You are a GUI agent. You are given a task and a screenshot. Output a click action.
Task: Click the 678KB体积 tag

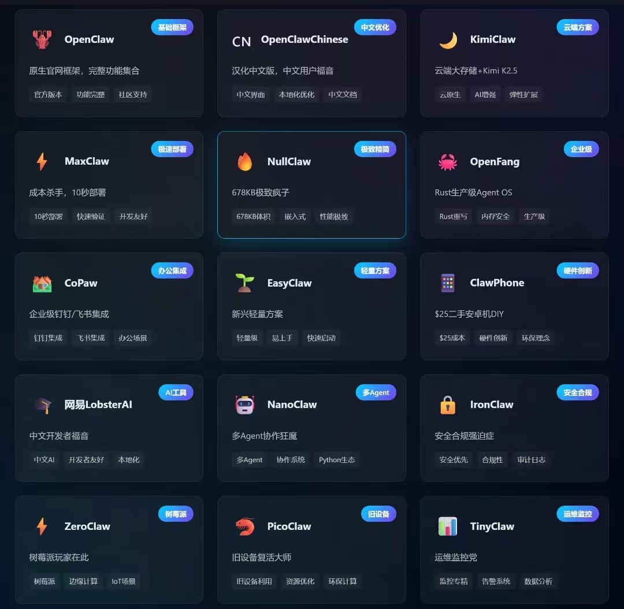point(254,217)
